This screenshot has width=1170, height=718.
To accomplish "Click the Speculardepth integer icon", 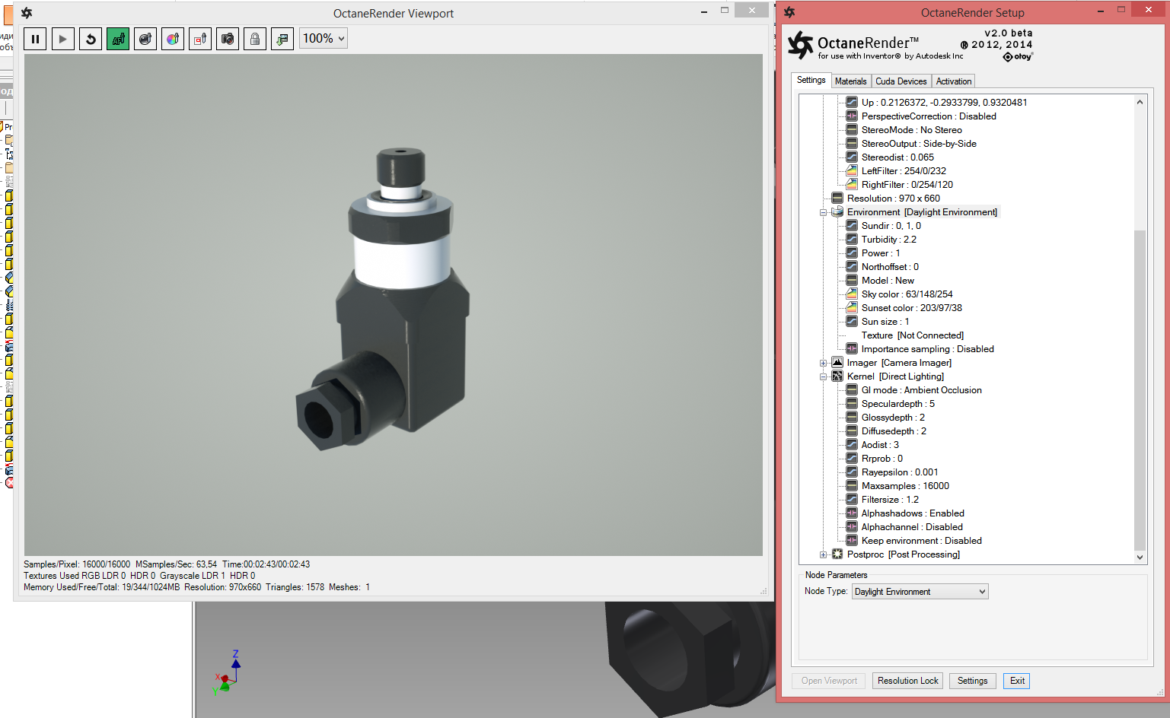I will (x=852, y=403).
